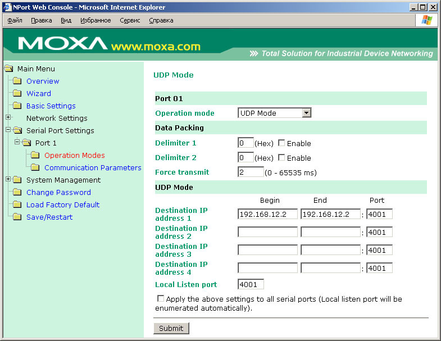Expand the System Management tree node
This screenshot has height=341, width=441.
pyautogui.click(x=8, y=179)
